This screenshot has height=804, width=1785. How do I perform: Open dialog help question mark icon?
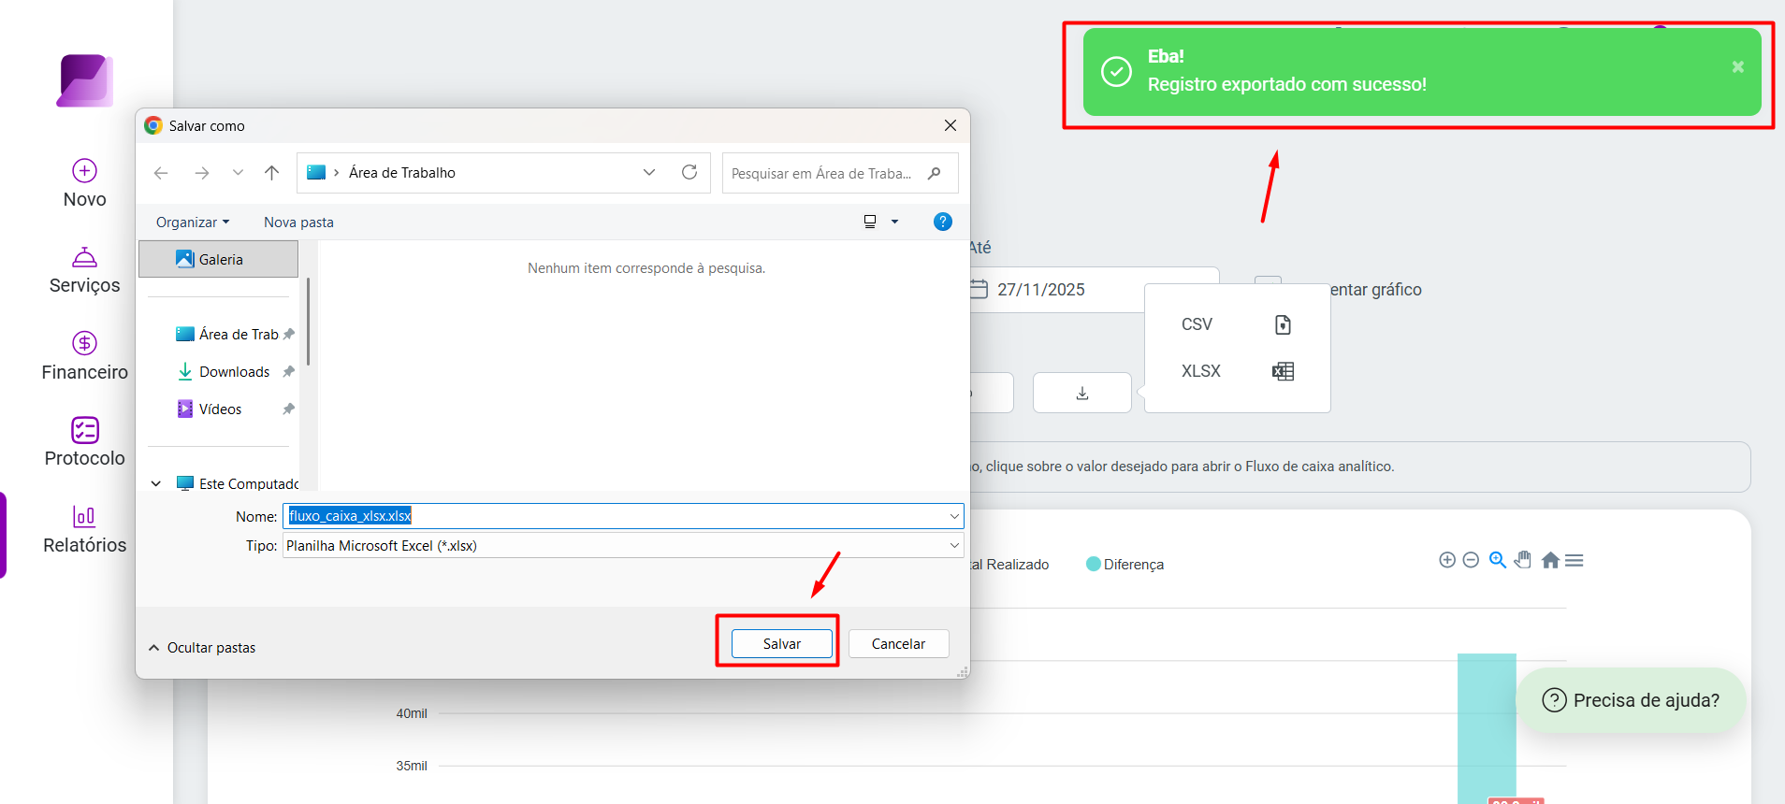click(943, 222)
